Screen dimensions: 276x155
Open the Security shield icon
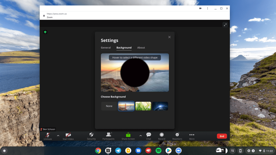(91, 135)
